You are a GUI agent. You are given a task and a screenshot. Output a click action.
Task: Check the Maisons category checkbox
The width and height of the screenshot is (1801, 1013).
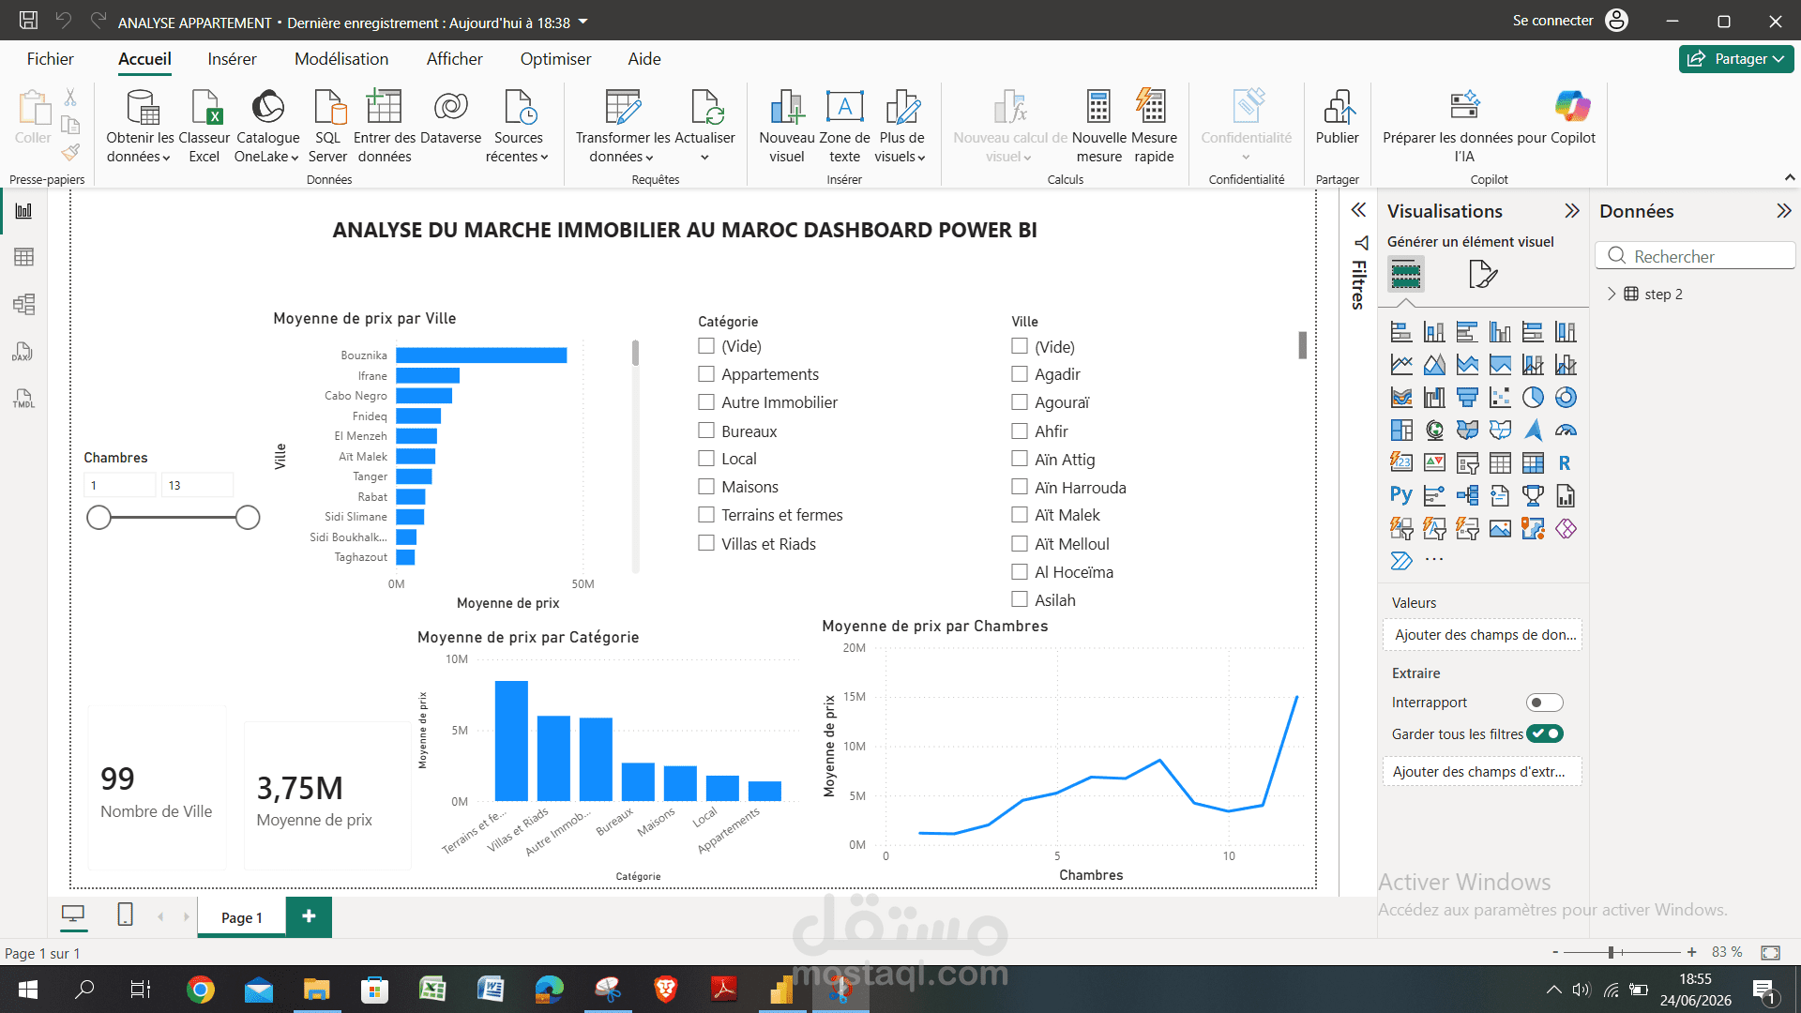click(706, 487)
